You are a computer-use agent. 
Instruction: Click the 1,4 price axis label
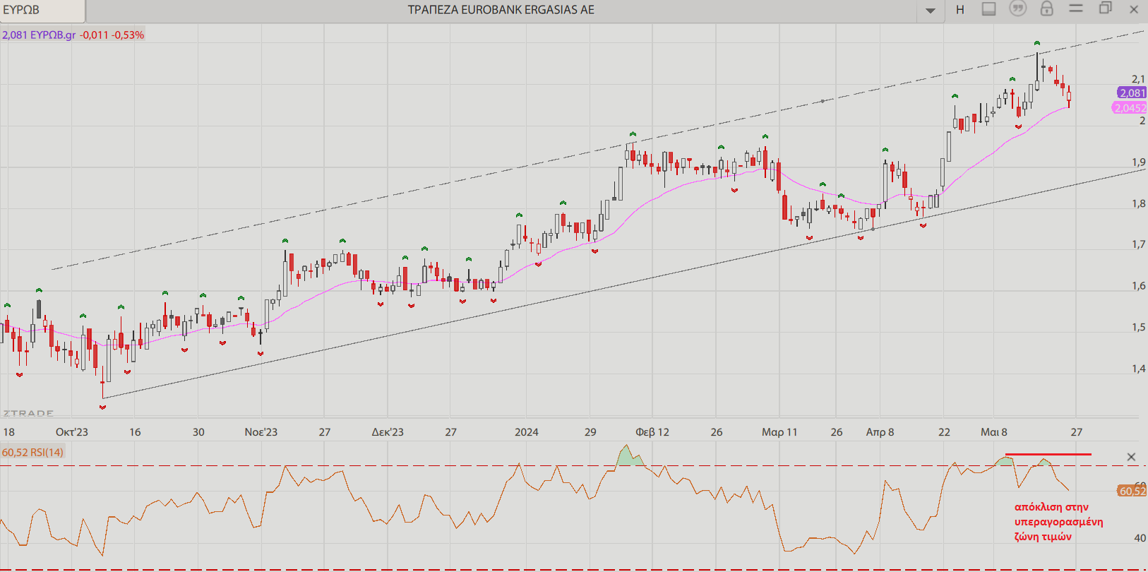[x=1138, y=369]
